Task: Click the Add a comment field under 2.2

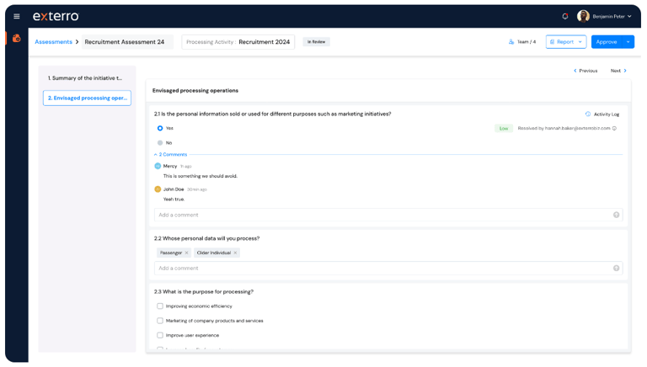Action: point(388,268)
